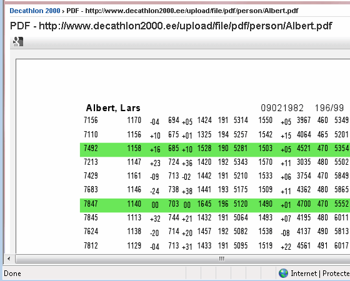Viewport: 350px width, 281px height.
Task: Click the value '1570' in the 7213 row
Action: coord(266,162)
